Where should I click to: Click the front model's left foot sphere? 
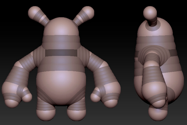pos(46,115)
